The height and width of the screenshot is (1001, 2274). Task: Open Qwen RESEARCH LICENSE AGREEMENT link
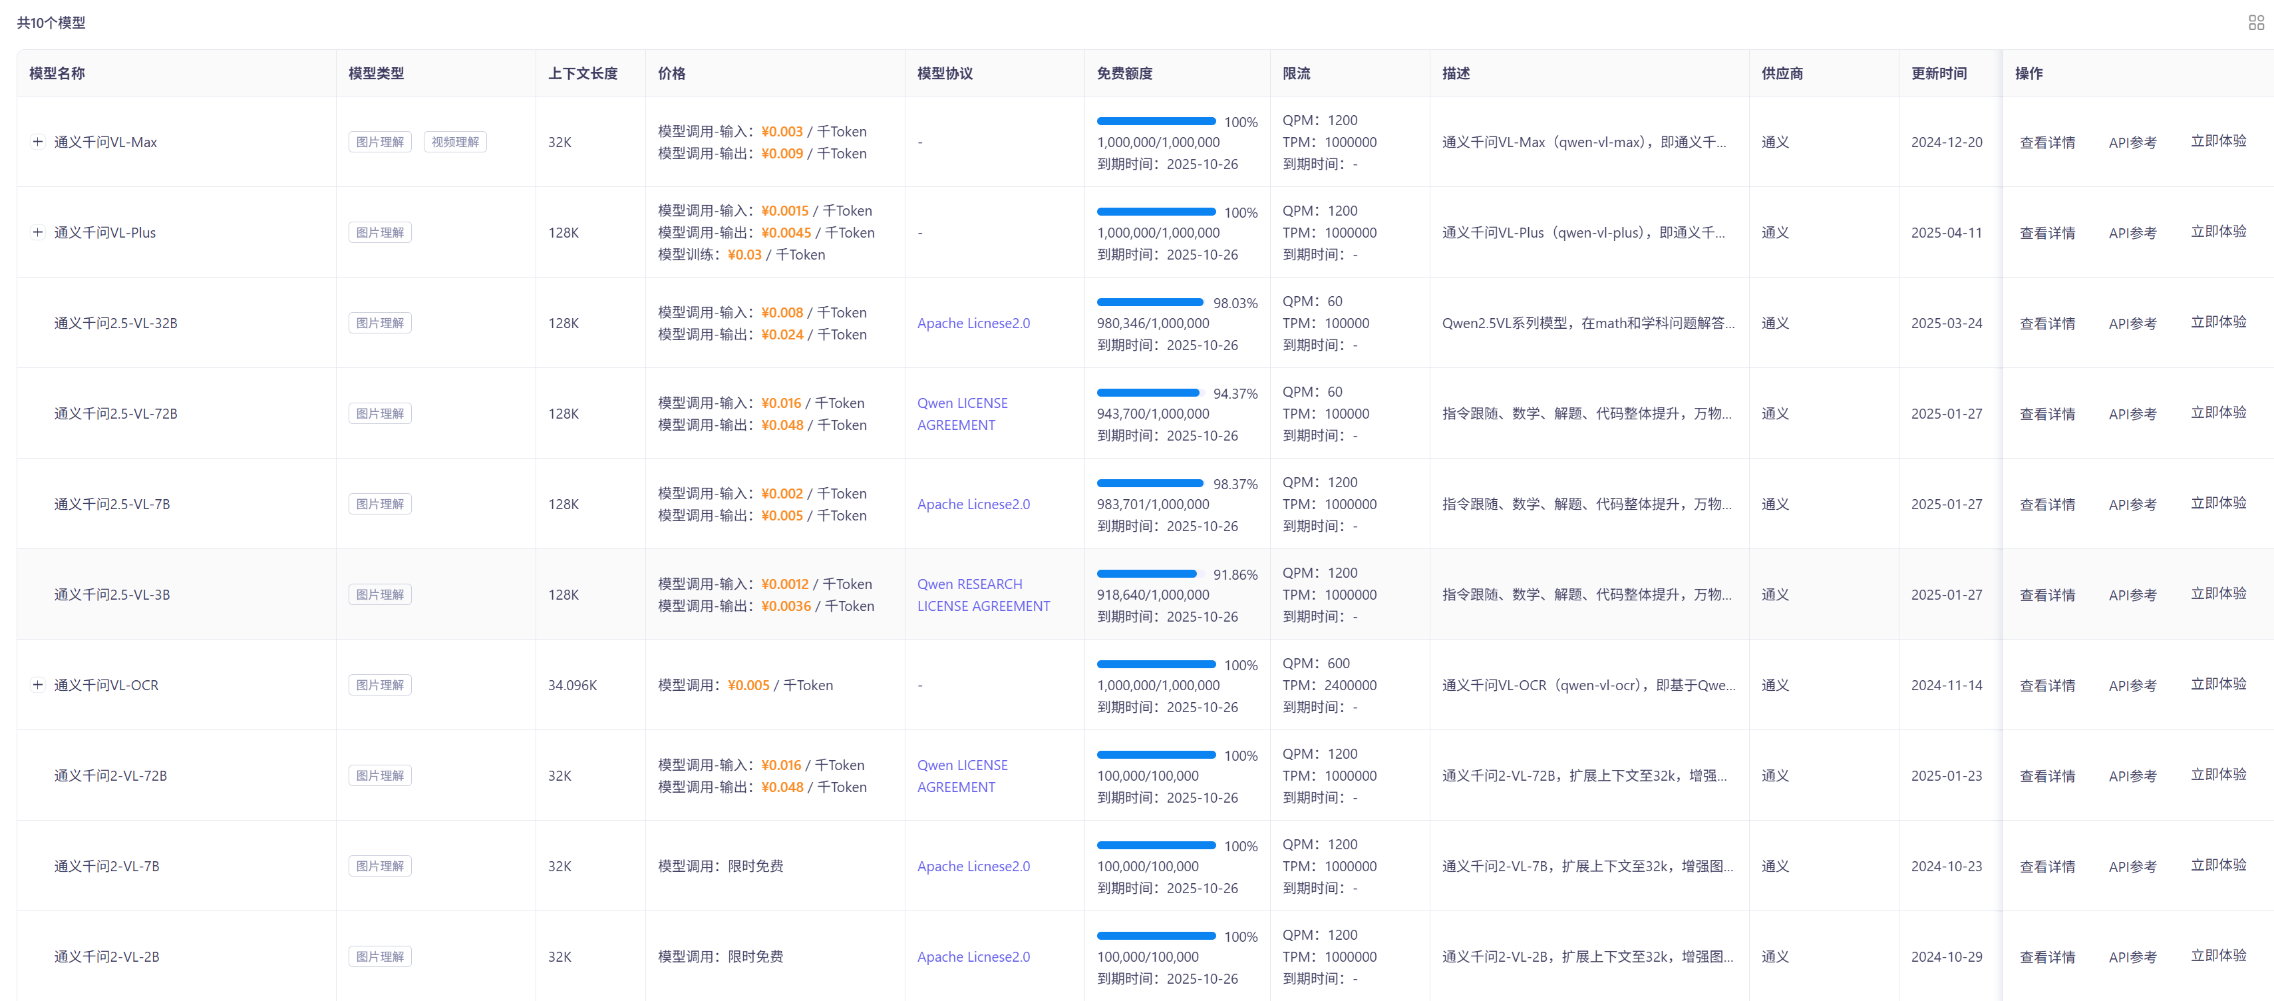click(983, 595)
